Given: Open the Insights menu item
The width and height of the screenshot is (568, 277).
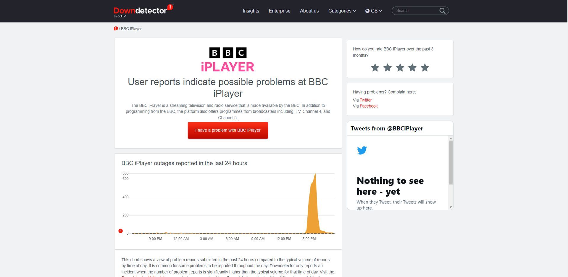Looking at the screenshot, I should pyautogui.click(x=251, y=11).
